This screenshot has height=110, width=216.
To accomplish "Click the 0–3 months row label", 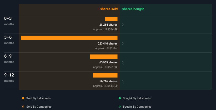I will click(9, 21).
